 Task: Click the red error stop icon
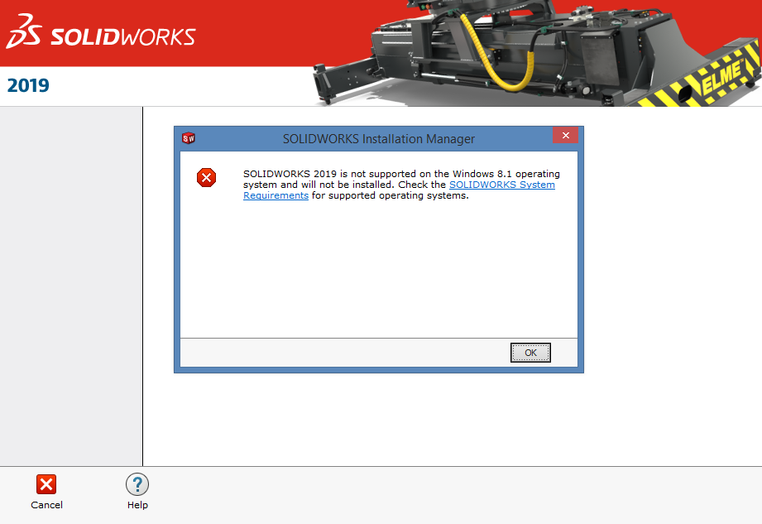click(x=207, y=177)
